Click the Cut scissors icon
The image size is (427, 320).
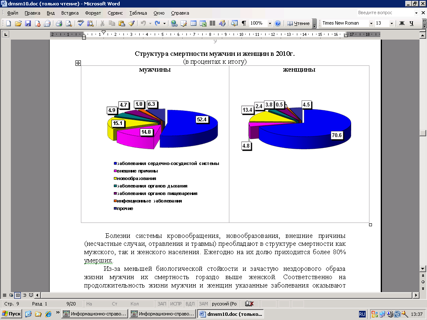point(102,23)
